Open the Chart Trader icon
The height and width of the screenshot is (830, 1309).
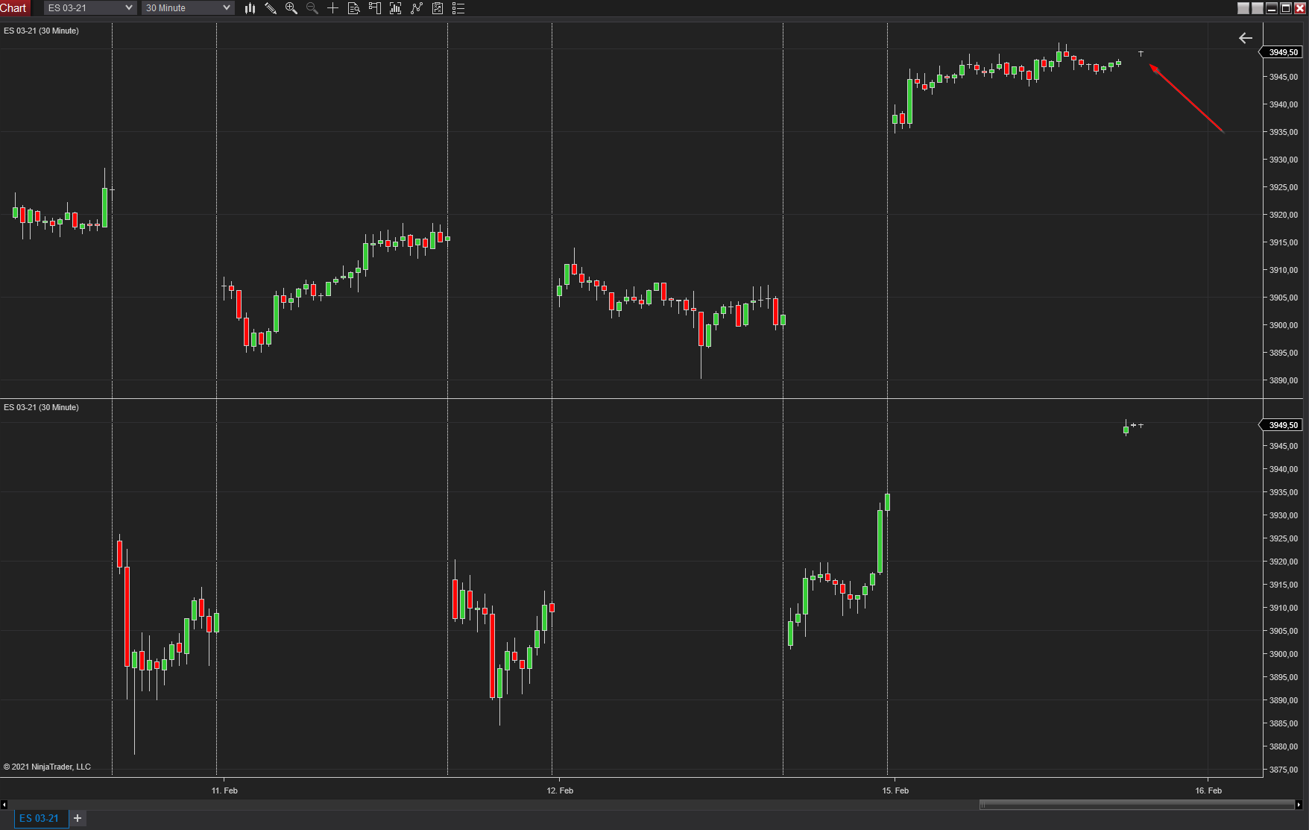[375, 8]
